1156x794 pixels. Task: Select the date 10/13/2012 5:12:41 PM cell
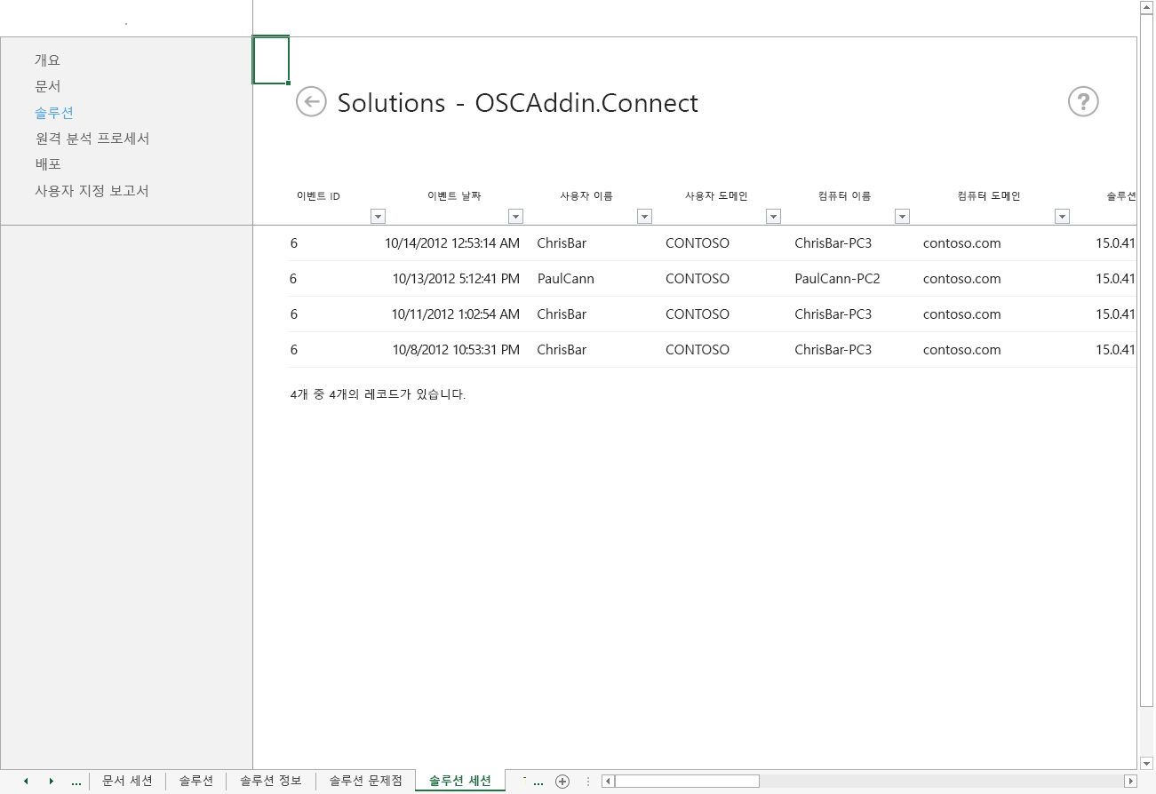pos(456,279)
